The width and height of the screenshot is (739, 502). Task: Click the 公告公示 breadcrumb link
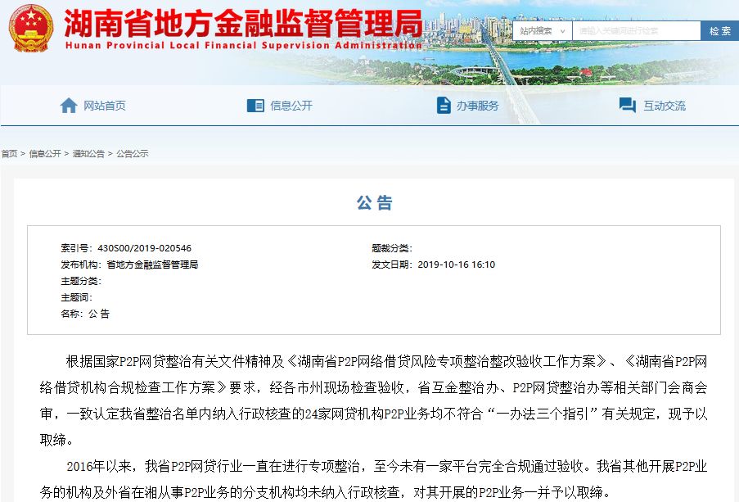[x=133, y=154]
